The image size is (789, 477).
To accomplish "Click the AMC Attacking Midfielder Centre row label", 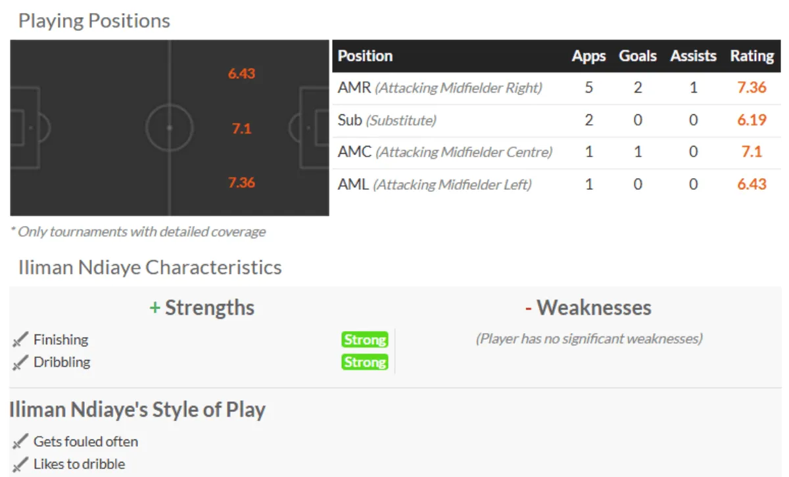I will (444, 152).
